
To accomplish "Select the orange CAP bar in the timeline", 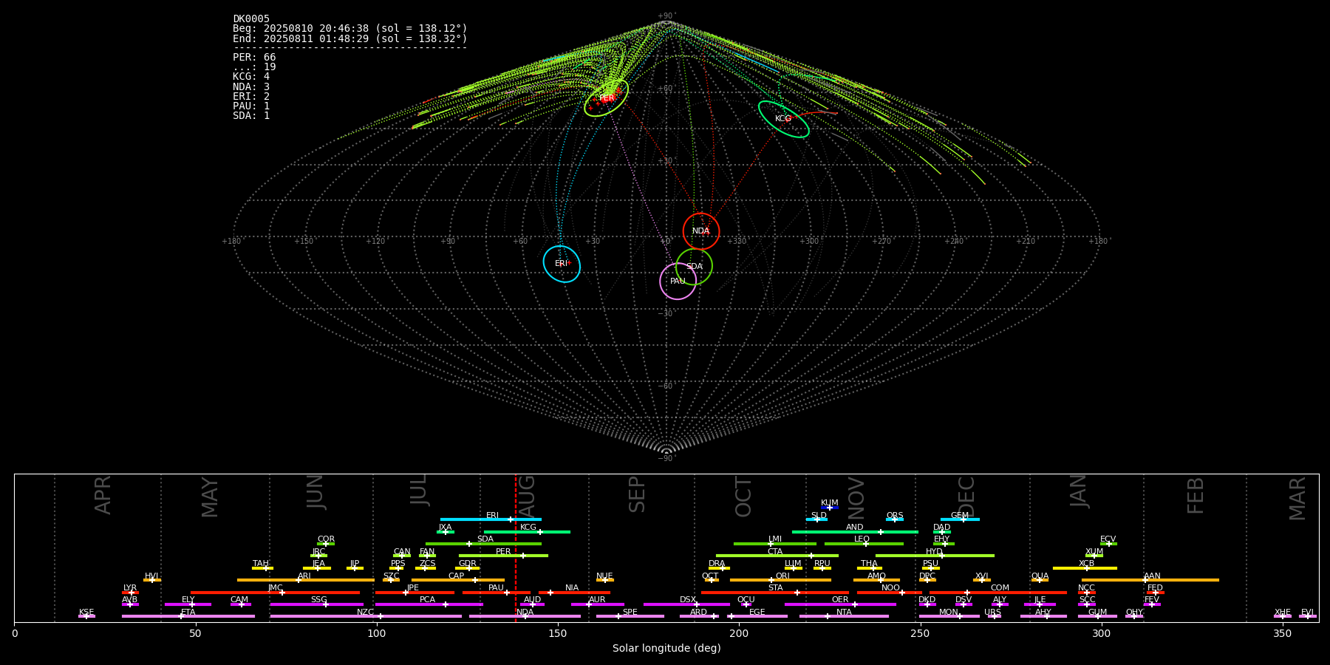I will [x=458, y=580].
